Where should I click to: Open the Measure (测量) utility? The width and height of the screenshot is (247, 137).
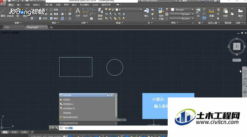[x=211, y=12]
